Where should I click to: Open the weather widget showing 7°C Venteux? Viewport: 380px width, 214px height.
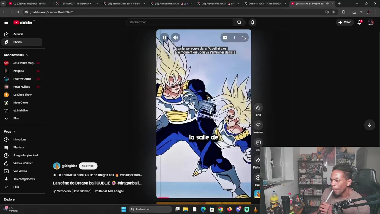[11, 209]
